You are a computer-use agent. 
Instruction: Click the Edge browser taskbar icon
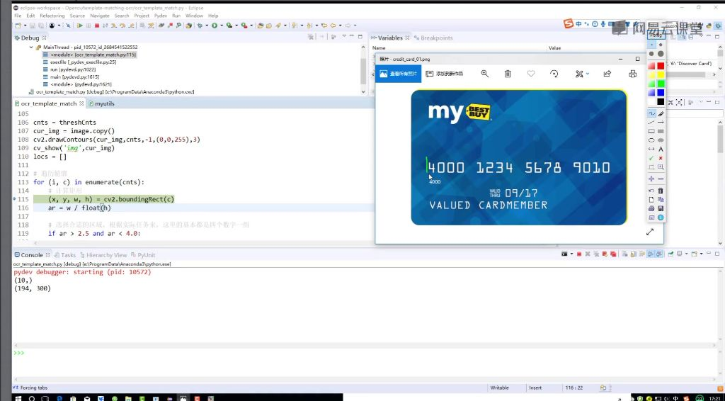click(x=59, y=397)
